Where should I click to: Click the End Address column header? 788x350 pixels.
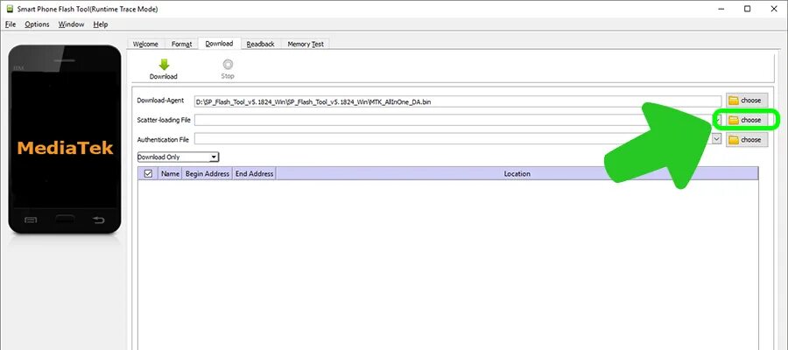click(254, 174)
